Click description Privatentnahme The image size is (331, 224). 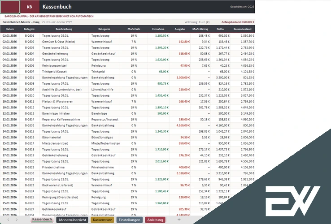[53, 167]
